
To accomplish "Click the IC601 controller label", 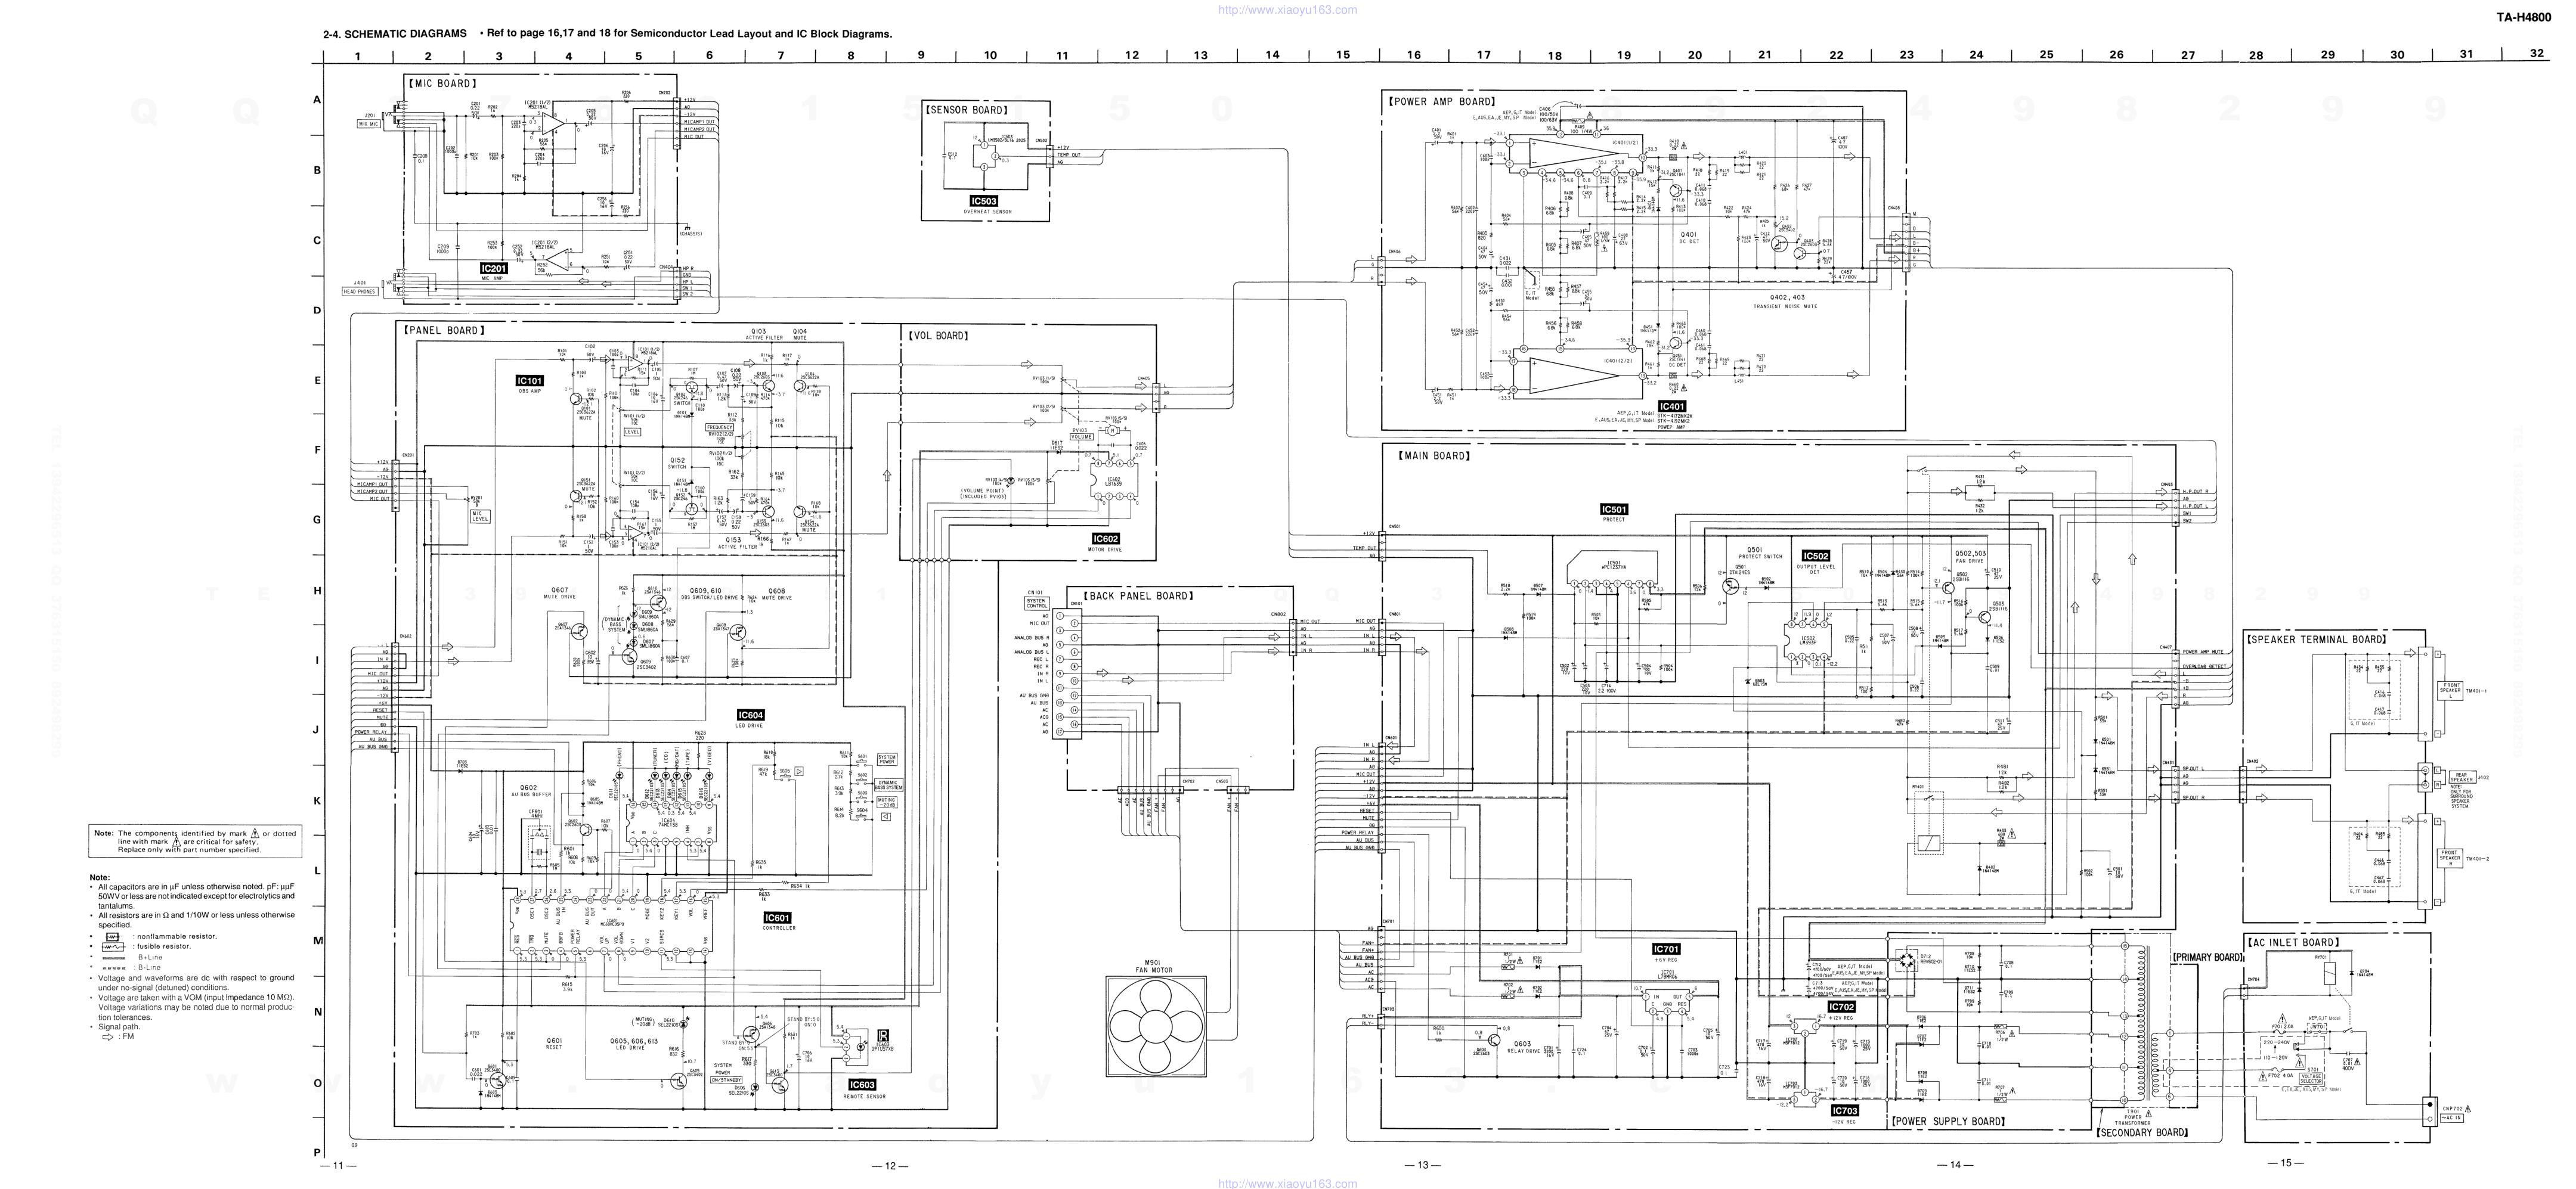I will point(777,917).
